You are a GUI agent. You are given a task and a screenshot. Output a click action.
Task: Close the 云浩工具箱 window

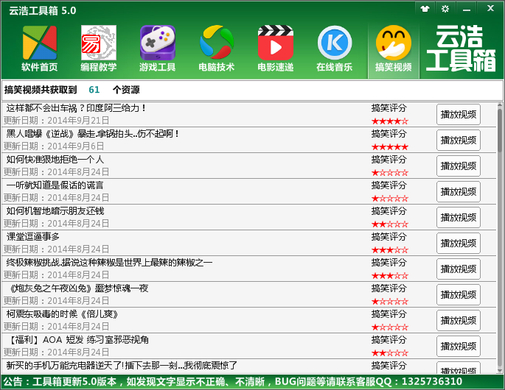490,8
